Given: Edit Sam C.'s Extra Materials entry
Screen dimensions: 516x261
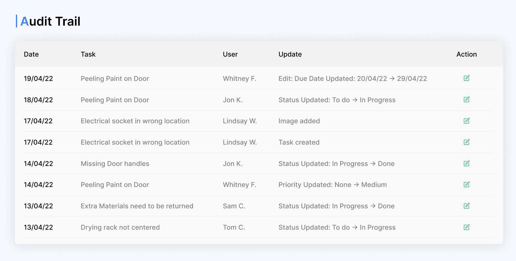Looking at the screenshot, I should (466, 206).
